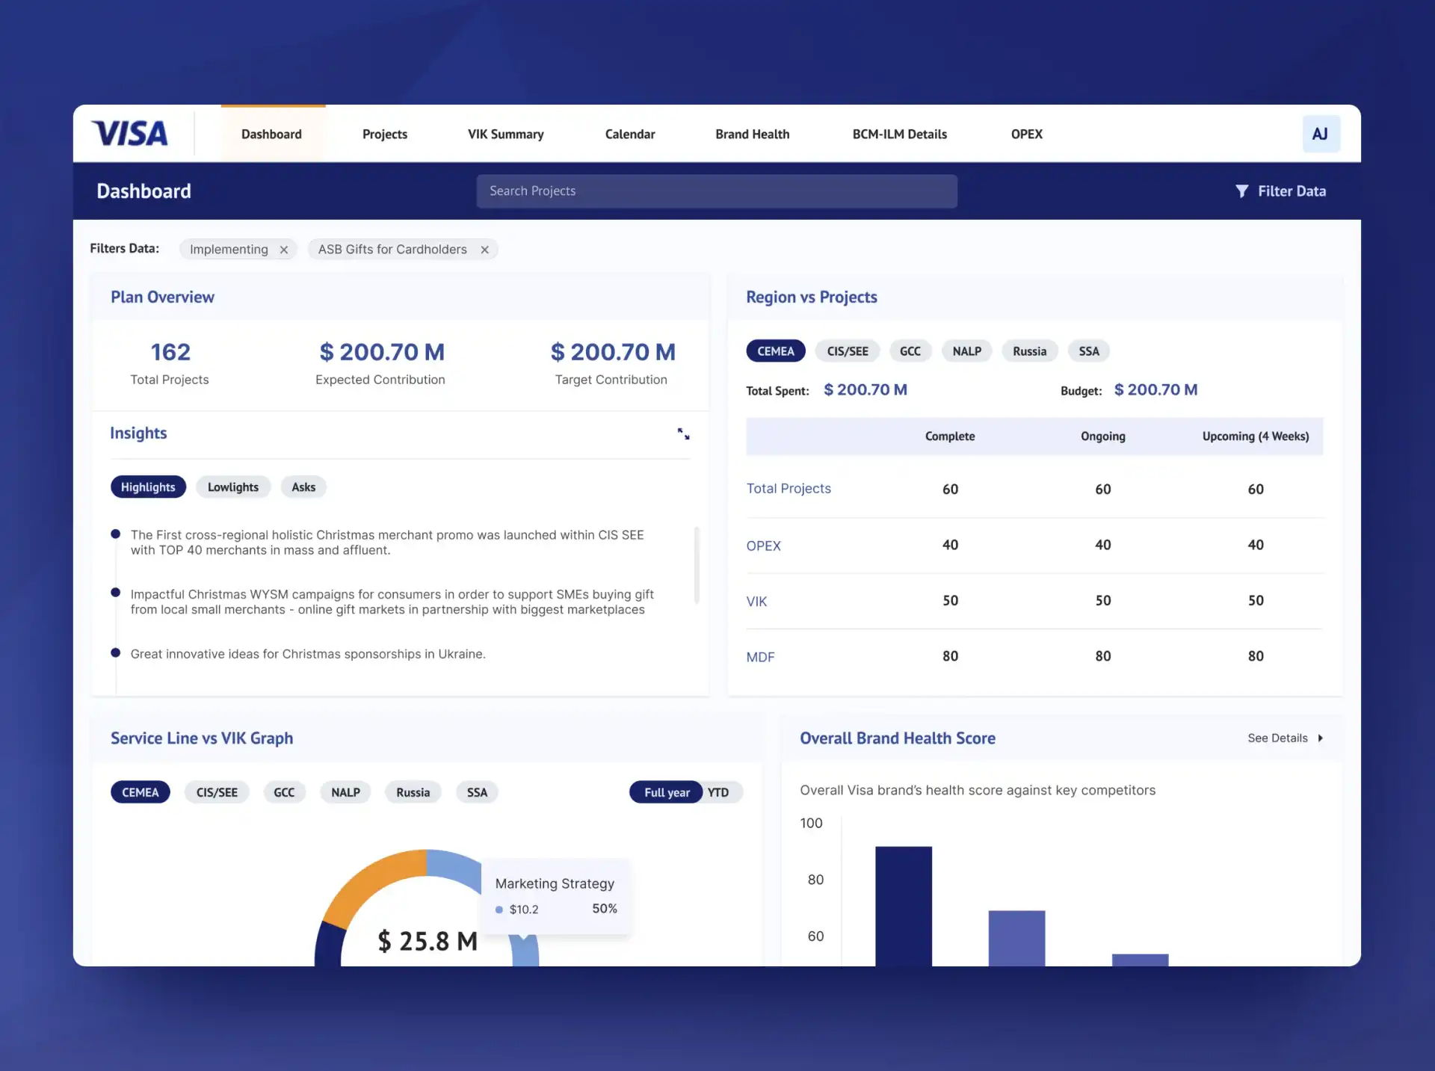The height and width of the screenshot is (1071, 1435).
Task: Click the VIK Summary navigation tab
Action: point(506,134)
